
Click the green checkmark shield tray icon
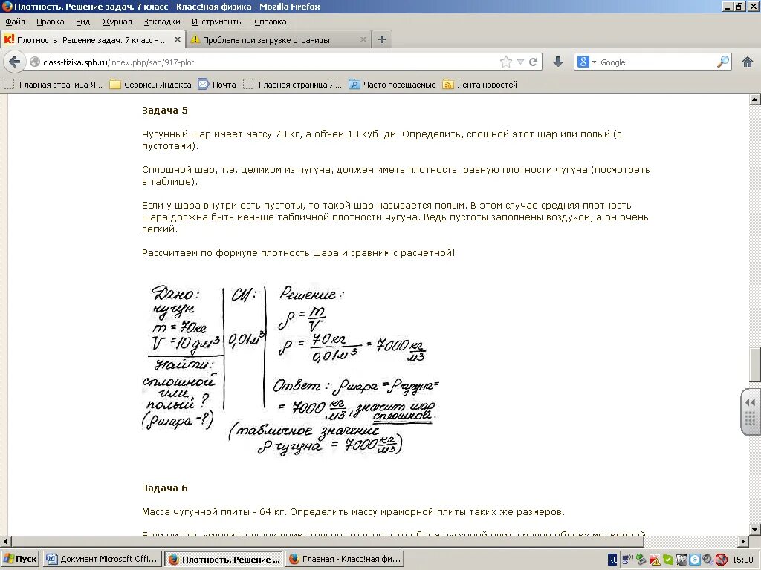pyautogui.click(x=668, y=560)
